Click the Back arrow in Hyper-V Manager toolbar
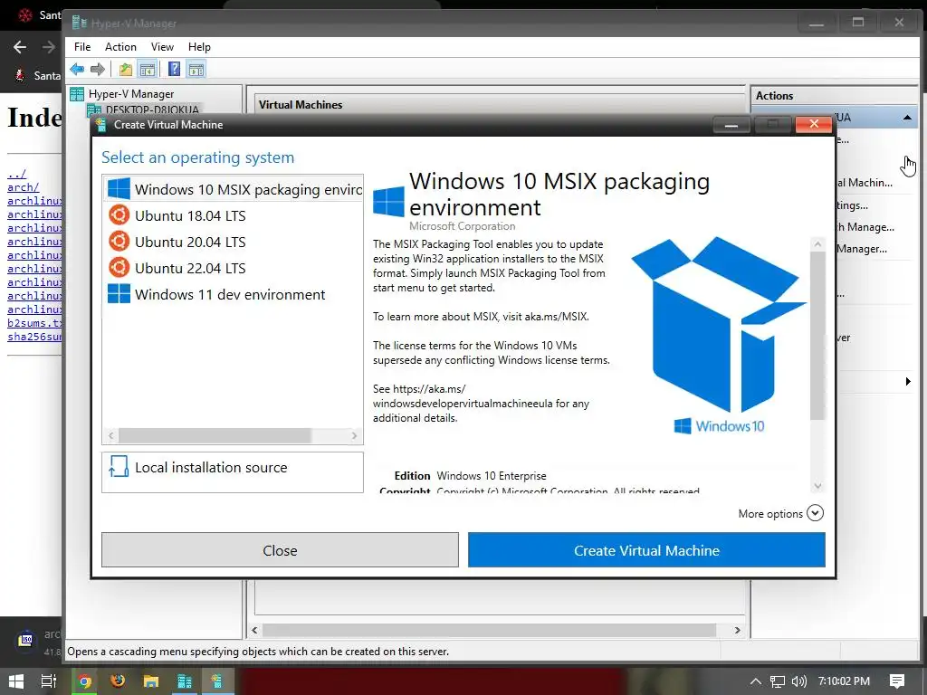Viewport: 927px width, 695px height. tap(77, 70)
